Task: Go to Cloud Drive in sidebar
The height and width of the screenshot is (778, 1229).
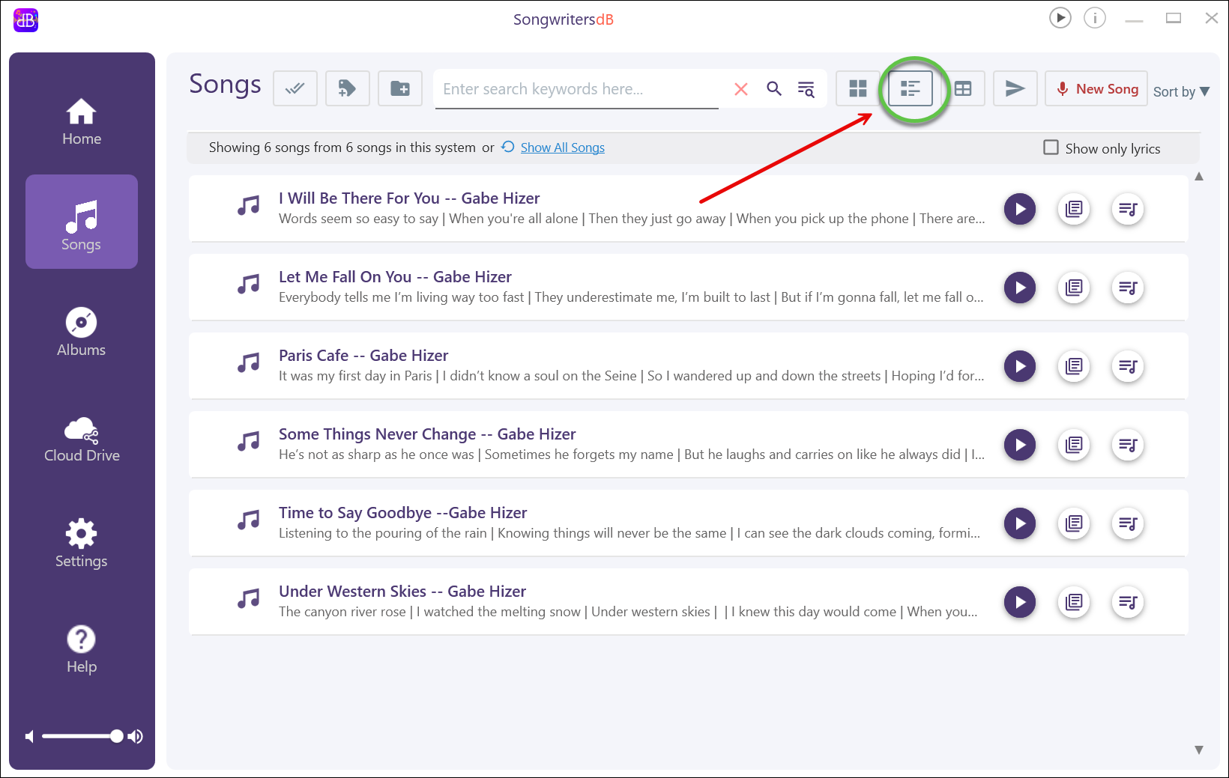Action: [x=81, y=439]
